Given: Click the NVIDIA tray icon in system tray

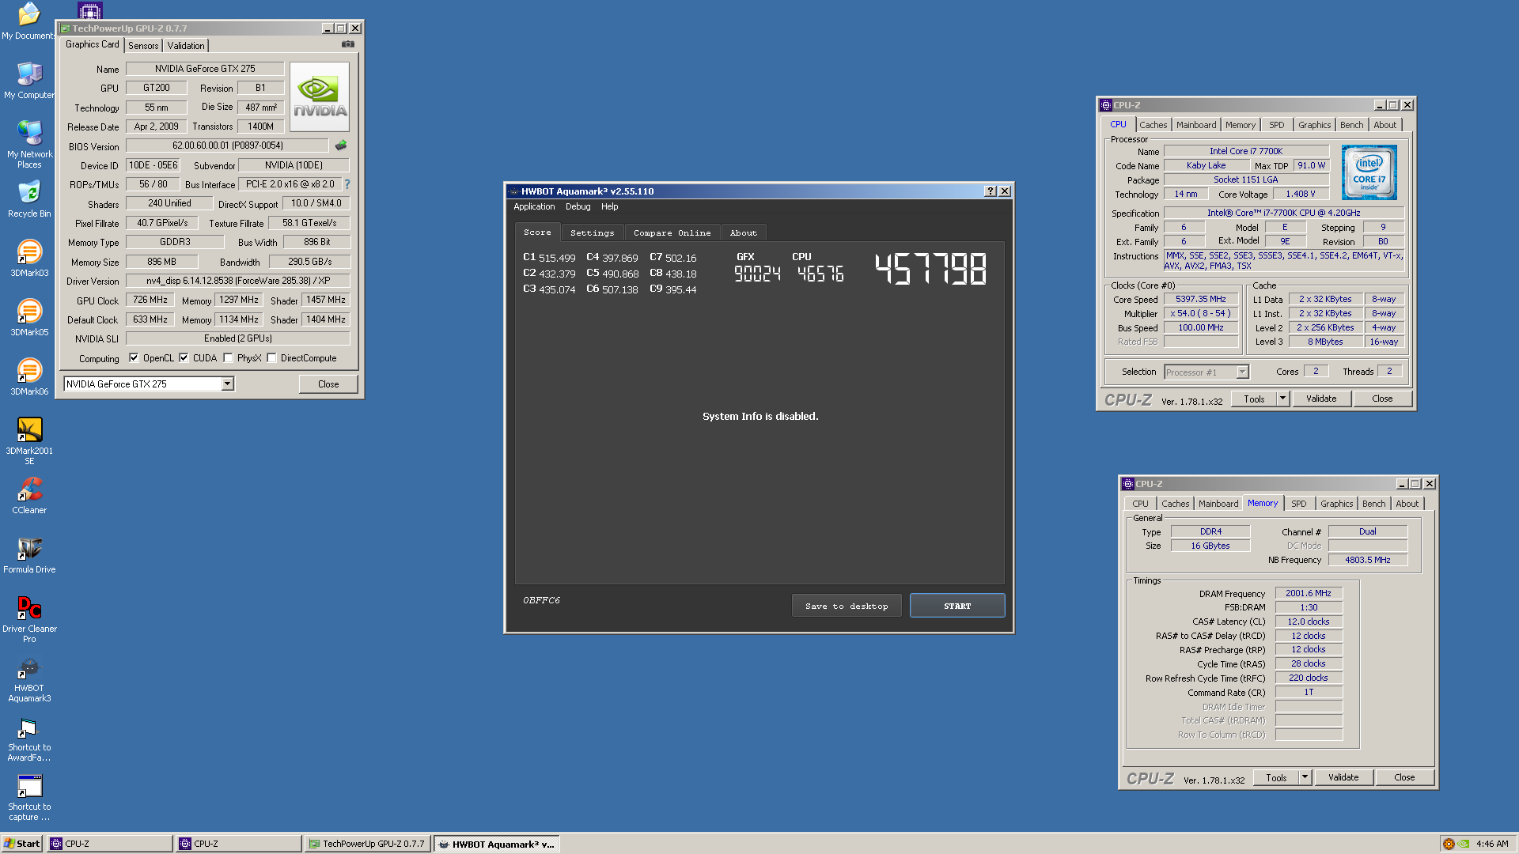Looking at the screenshot, I should coord(1464,844).
